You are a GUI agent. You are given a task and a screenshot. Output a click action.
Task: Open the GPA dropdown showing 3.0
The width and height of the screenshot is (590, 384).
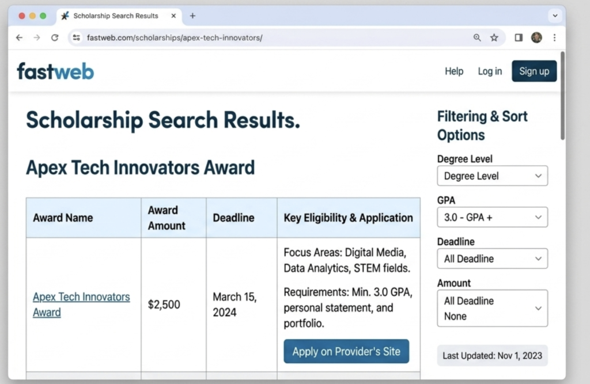click(492, 217)
